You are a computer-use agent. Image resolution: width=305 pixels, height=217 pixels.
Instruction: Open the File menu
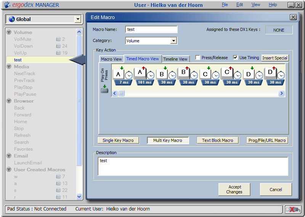tap(225, 5)
